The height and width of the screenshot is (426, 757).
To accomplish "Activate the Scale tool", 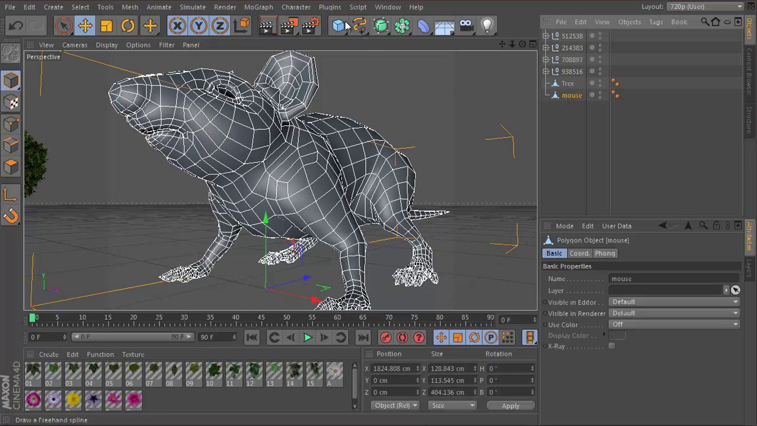I will click(x=106, y=26).
